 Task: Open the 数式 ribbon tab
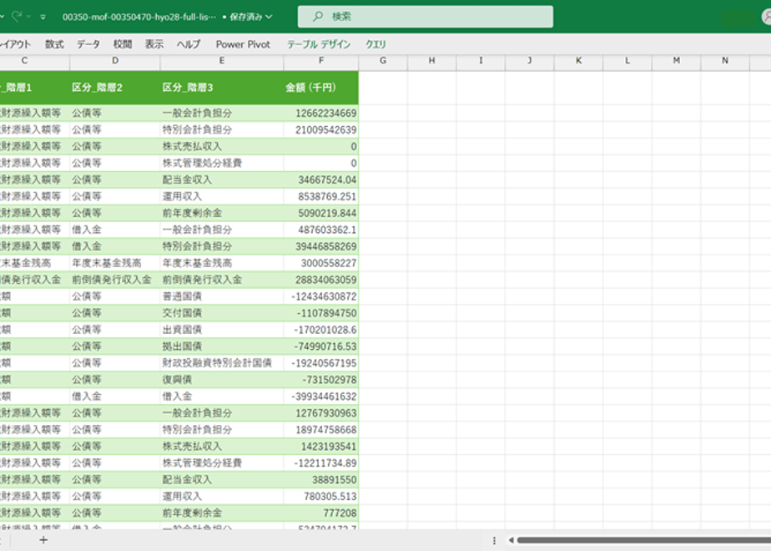[54, 44]
